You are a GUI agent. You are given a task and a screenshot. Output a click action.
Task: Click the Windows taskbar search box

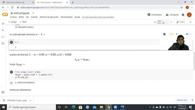click(x=31, y=107)
